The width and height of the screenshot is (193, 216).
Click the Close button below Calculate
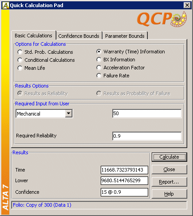click(169, 169)
